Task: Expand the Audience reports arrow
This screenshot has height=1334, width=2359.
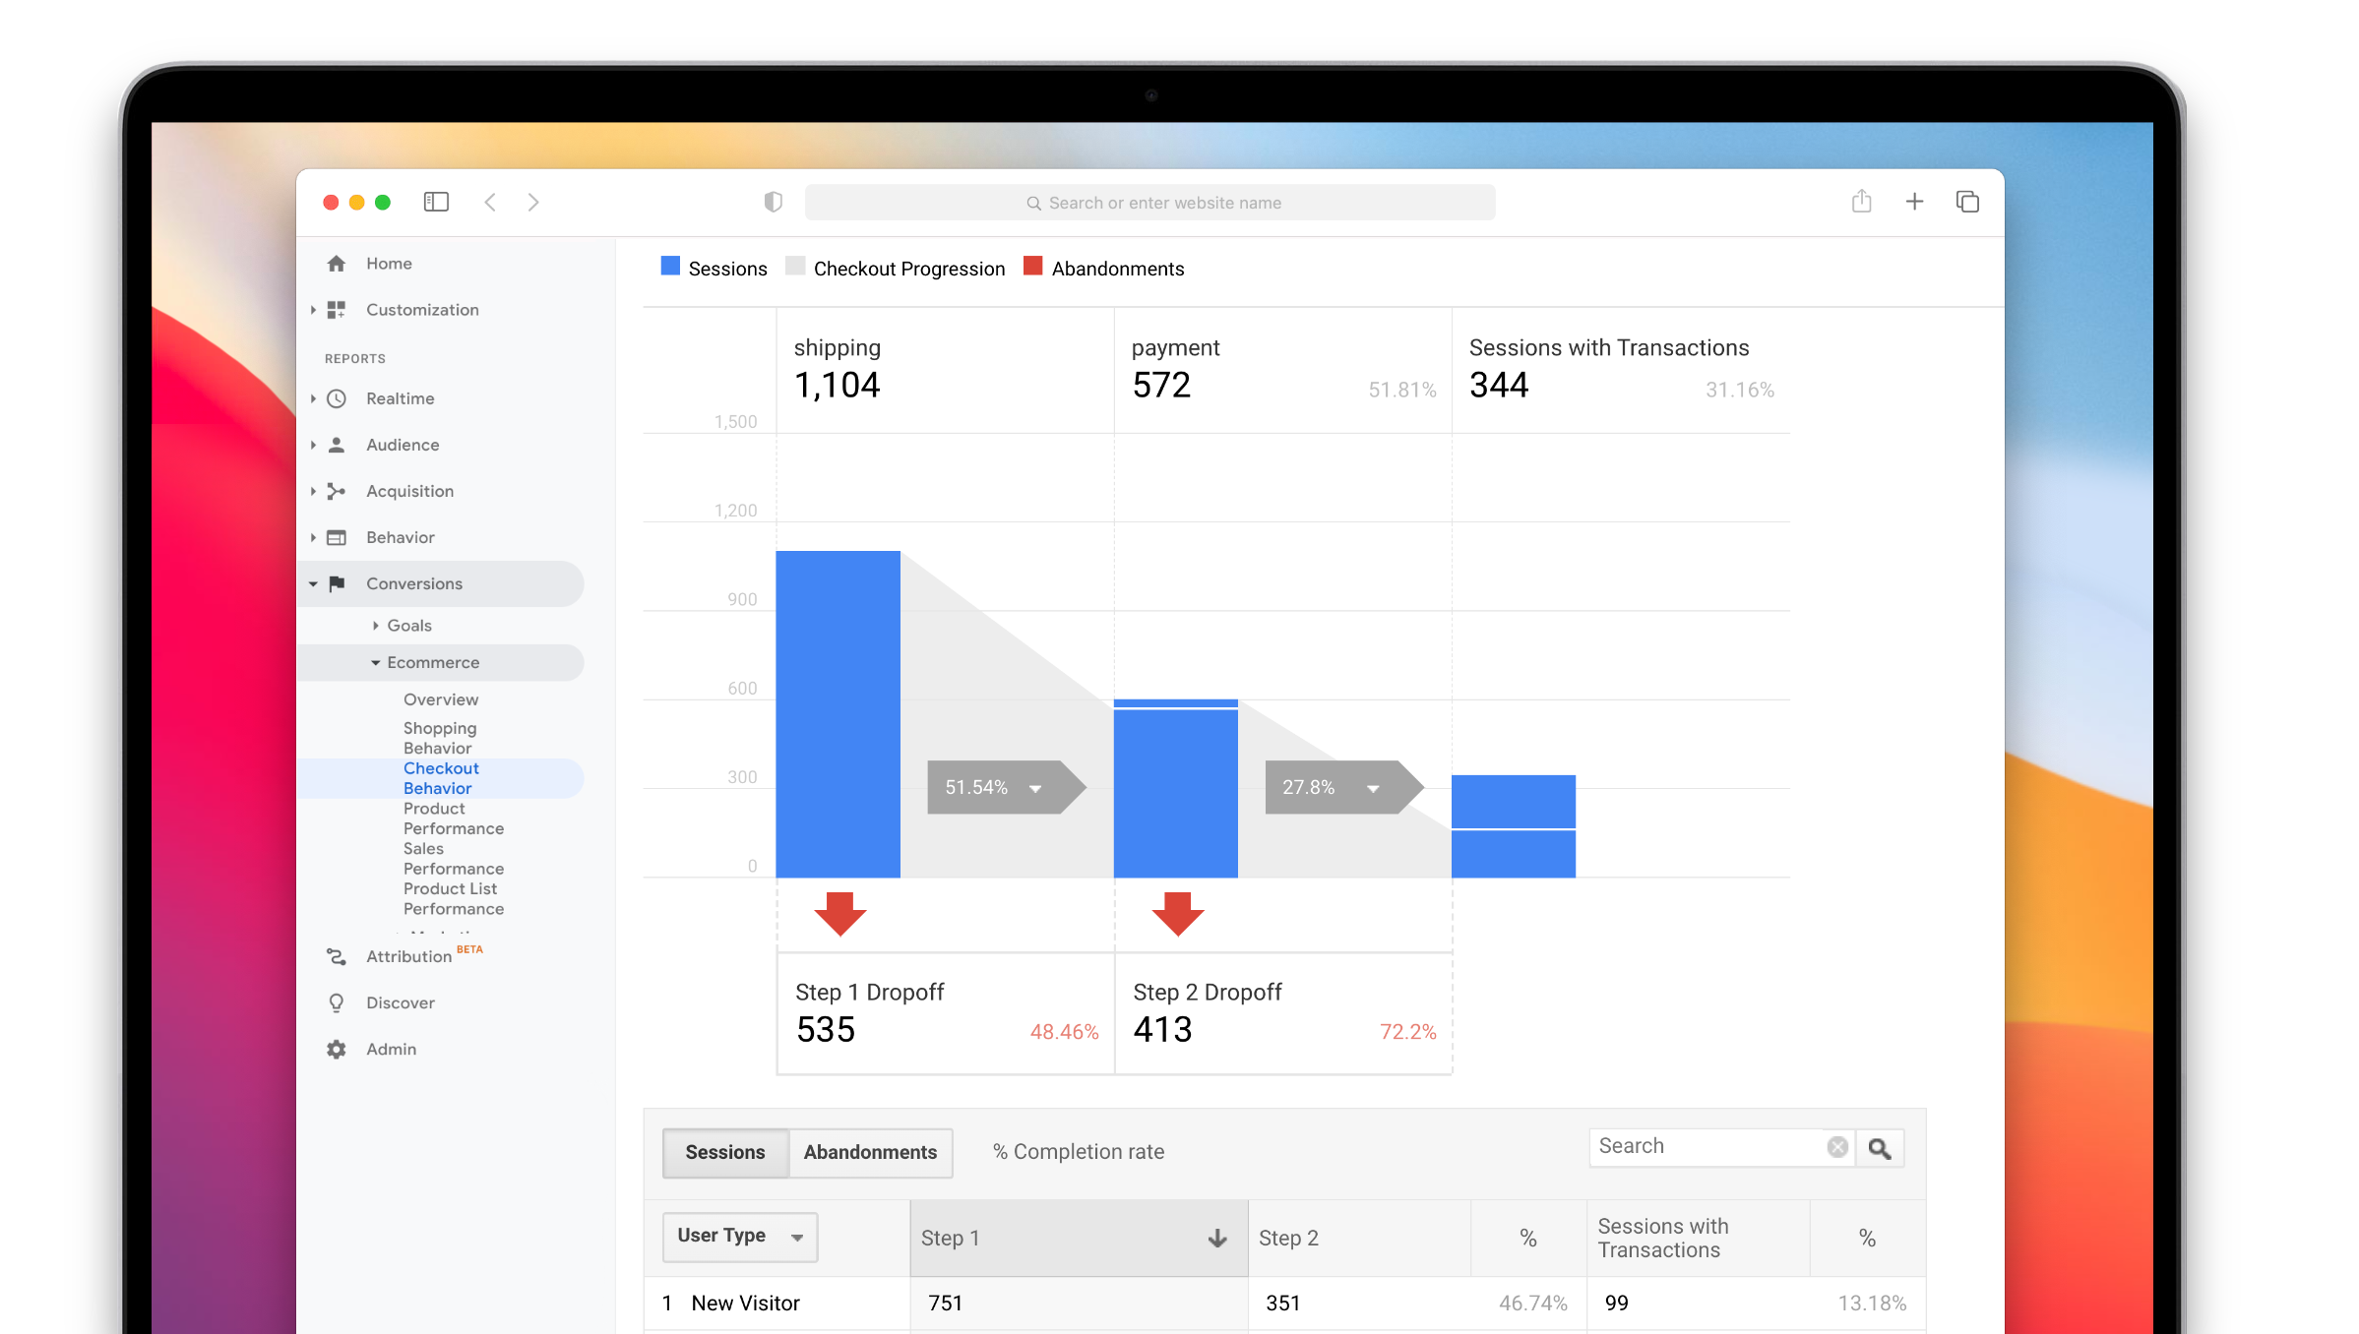Action: (313, 445)
